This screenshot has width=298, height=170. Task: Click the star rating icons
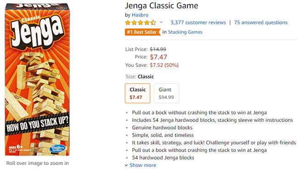tap(140, 23)
